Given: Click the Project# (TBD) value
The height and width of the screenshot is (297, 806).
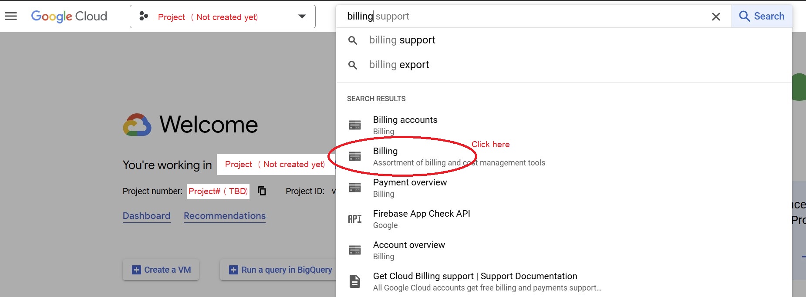Looking at the screenshot, I should pos(218,191).
